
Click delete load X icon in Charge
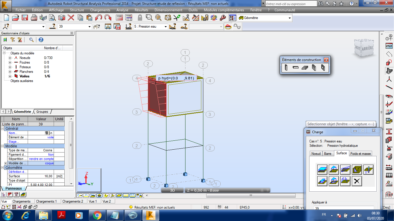(x=357, y=181)
